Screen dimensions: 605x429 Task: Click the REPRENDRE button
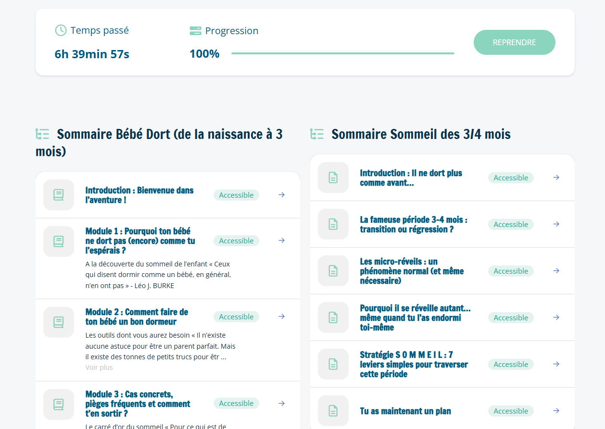[x=514, y=42]
